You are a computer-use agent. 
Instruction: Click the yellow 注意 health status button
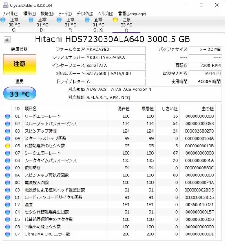20,64
